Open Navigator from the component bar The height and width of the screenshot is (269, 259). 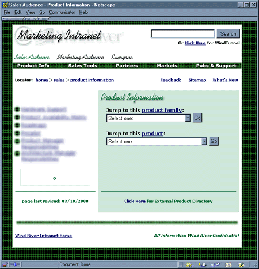click(x=189, y=264)
